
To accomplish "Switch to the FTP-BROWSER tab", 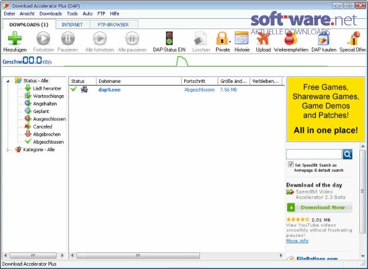I will coord(113,25).
